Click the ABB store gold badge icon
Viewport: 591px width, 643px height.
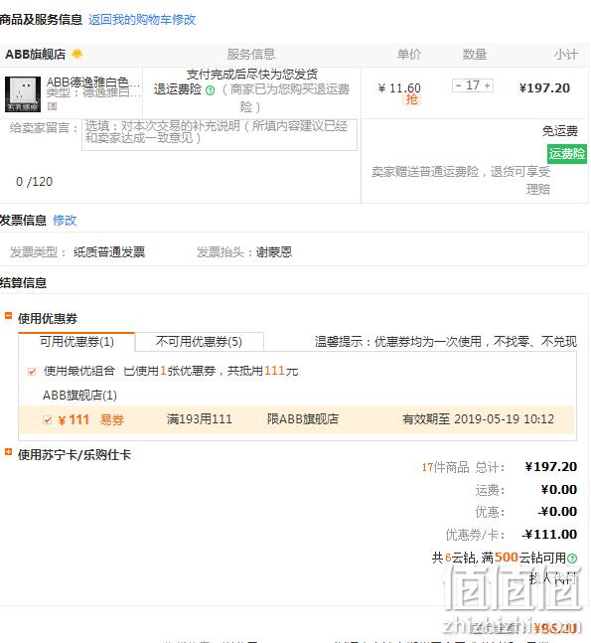(76, 54)
